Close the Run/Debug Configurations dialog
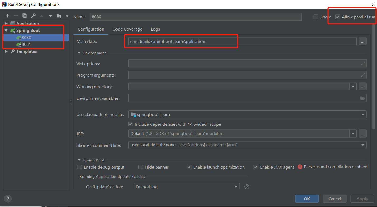The image size is (377, 207). click(x=373, y=4)
